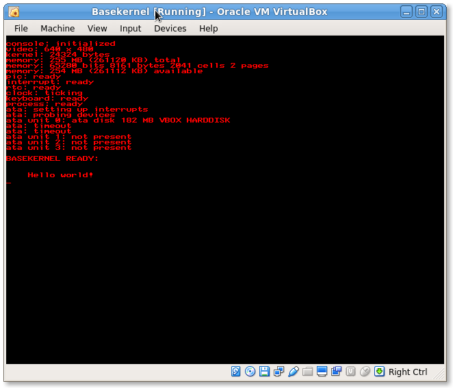This screenshot has width=453, height=388.
Task: Close the Basekernel VM window
Action: click(437, 12)
